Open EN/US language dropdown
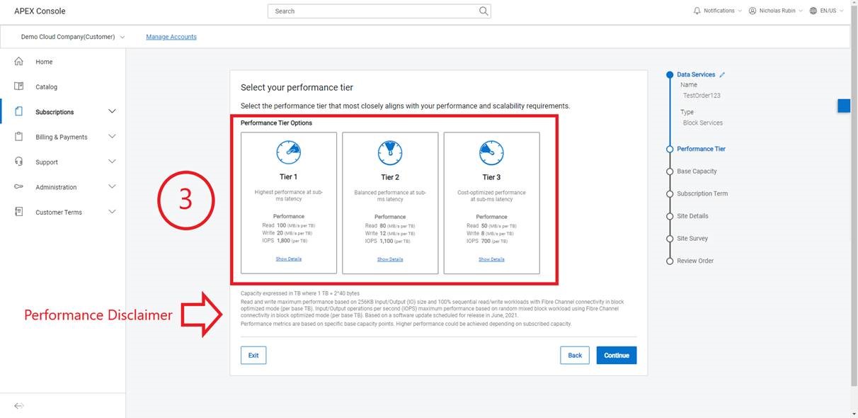 click(x=828, y=11)
